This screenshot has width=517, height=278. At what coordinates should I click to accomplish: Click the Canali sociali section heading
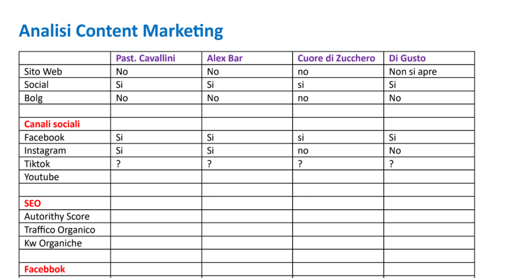click(x=52, y=124)
